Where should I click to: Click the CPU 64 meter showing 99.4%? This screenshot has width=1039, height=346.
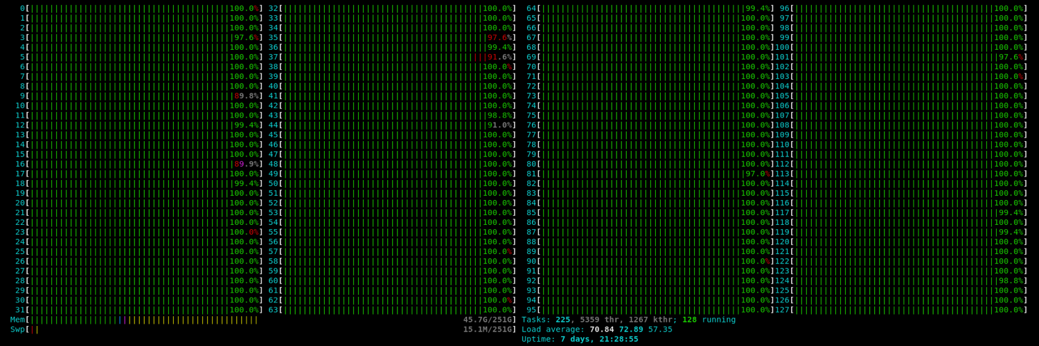655,8
